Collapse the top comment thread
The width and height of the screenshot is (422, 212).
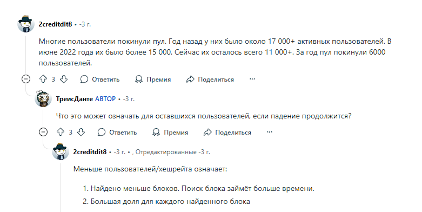coord(26,79)
